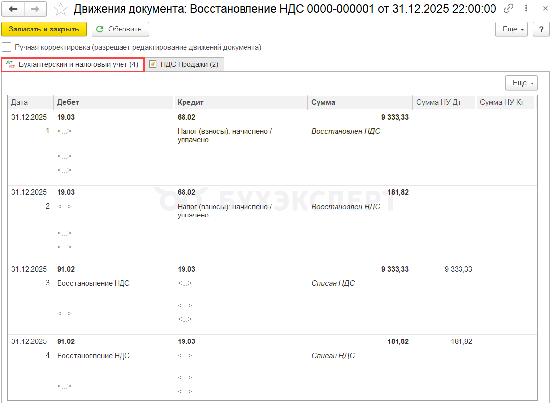
Task: Click the Сумма НУ Кт column header
Action: pyautogui.click(x=506, y=102)
